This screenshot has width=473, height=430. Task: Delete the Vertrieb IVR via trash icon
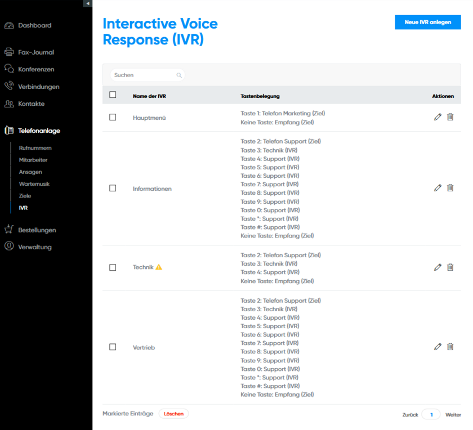click(x=450, y=347)
